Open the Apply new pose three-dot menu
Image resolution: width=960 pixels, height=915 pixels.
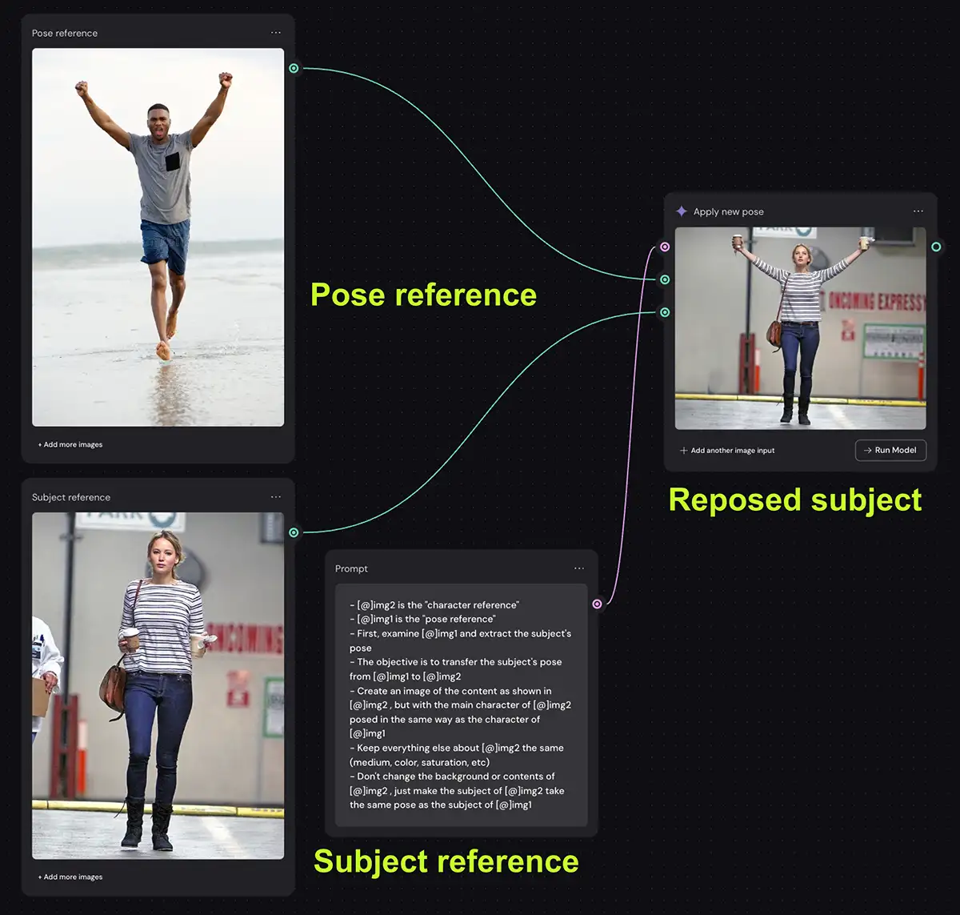(918, 211)
